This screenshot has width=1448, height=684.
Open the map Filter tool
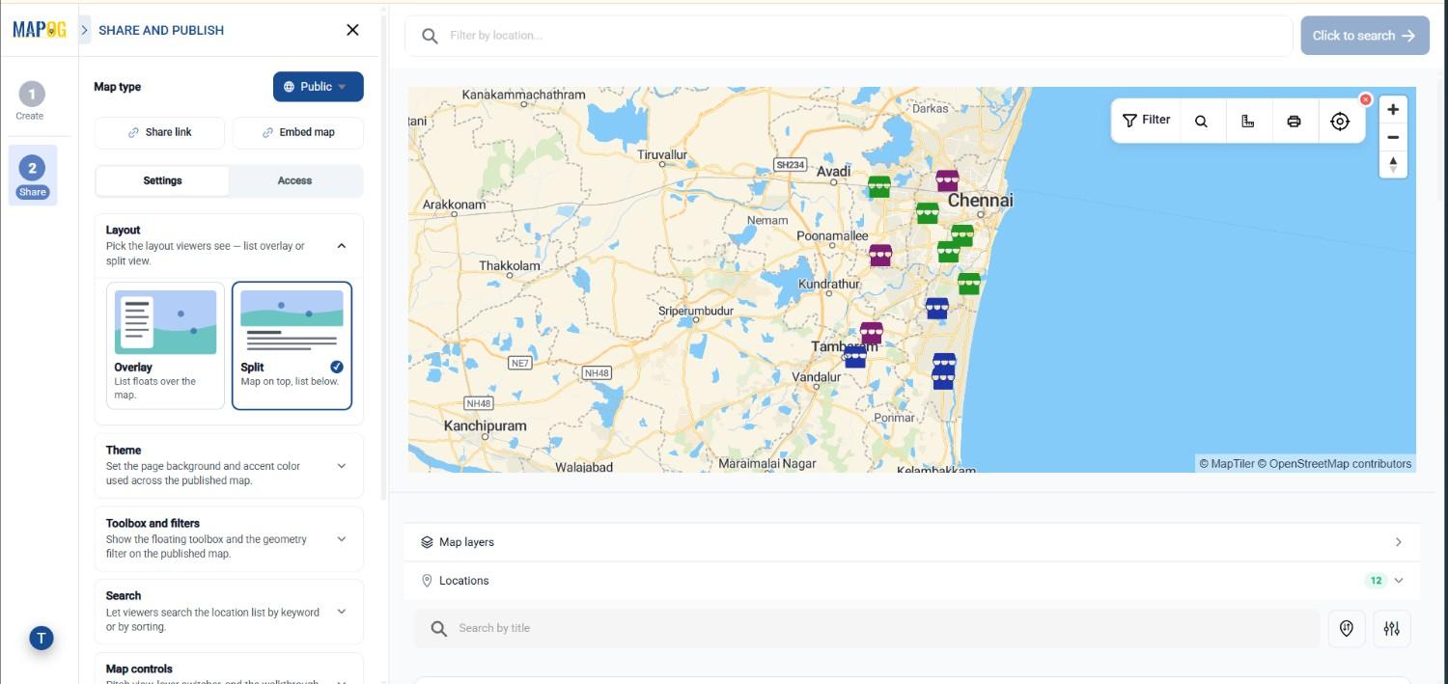[x=1146, y=121]
